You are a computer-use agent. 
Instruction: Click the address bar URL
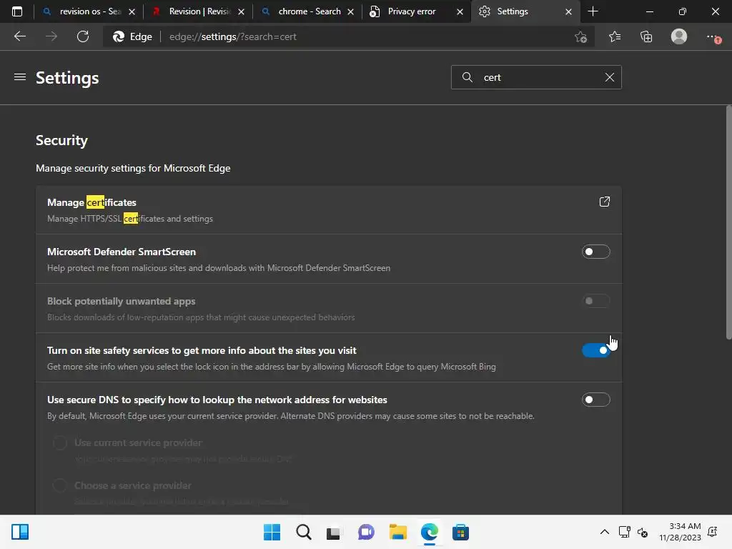(232, 36)
